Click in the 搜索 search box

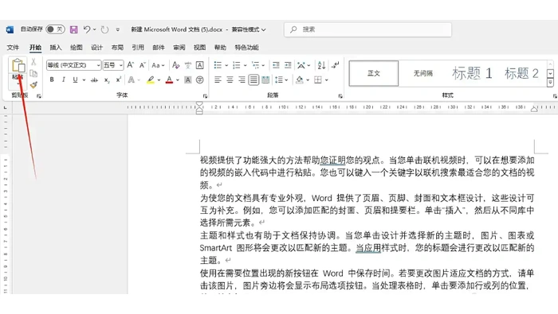(368, 29)
